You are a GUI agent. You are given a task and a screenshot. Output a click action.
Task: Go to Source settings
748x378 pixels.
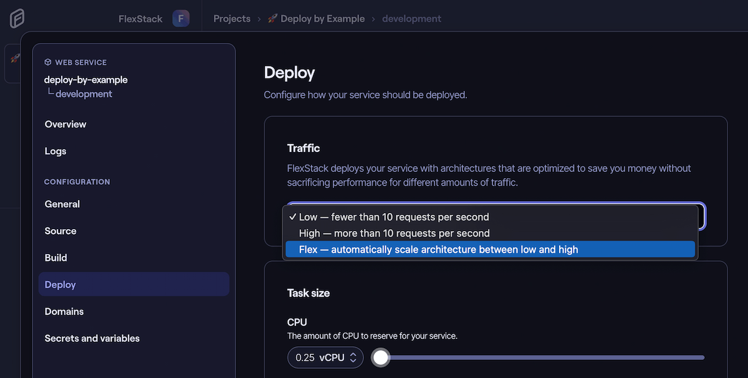click(x=60, y=230)
